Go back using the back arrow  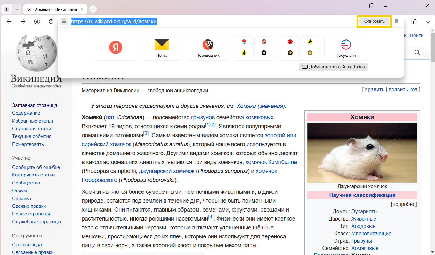click(9, 21)
